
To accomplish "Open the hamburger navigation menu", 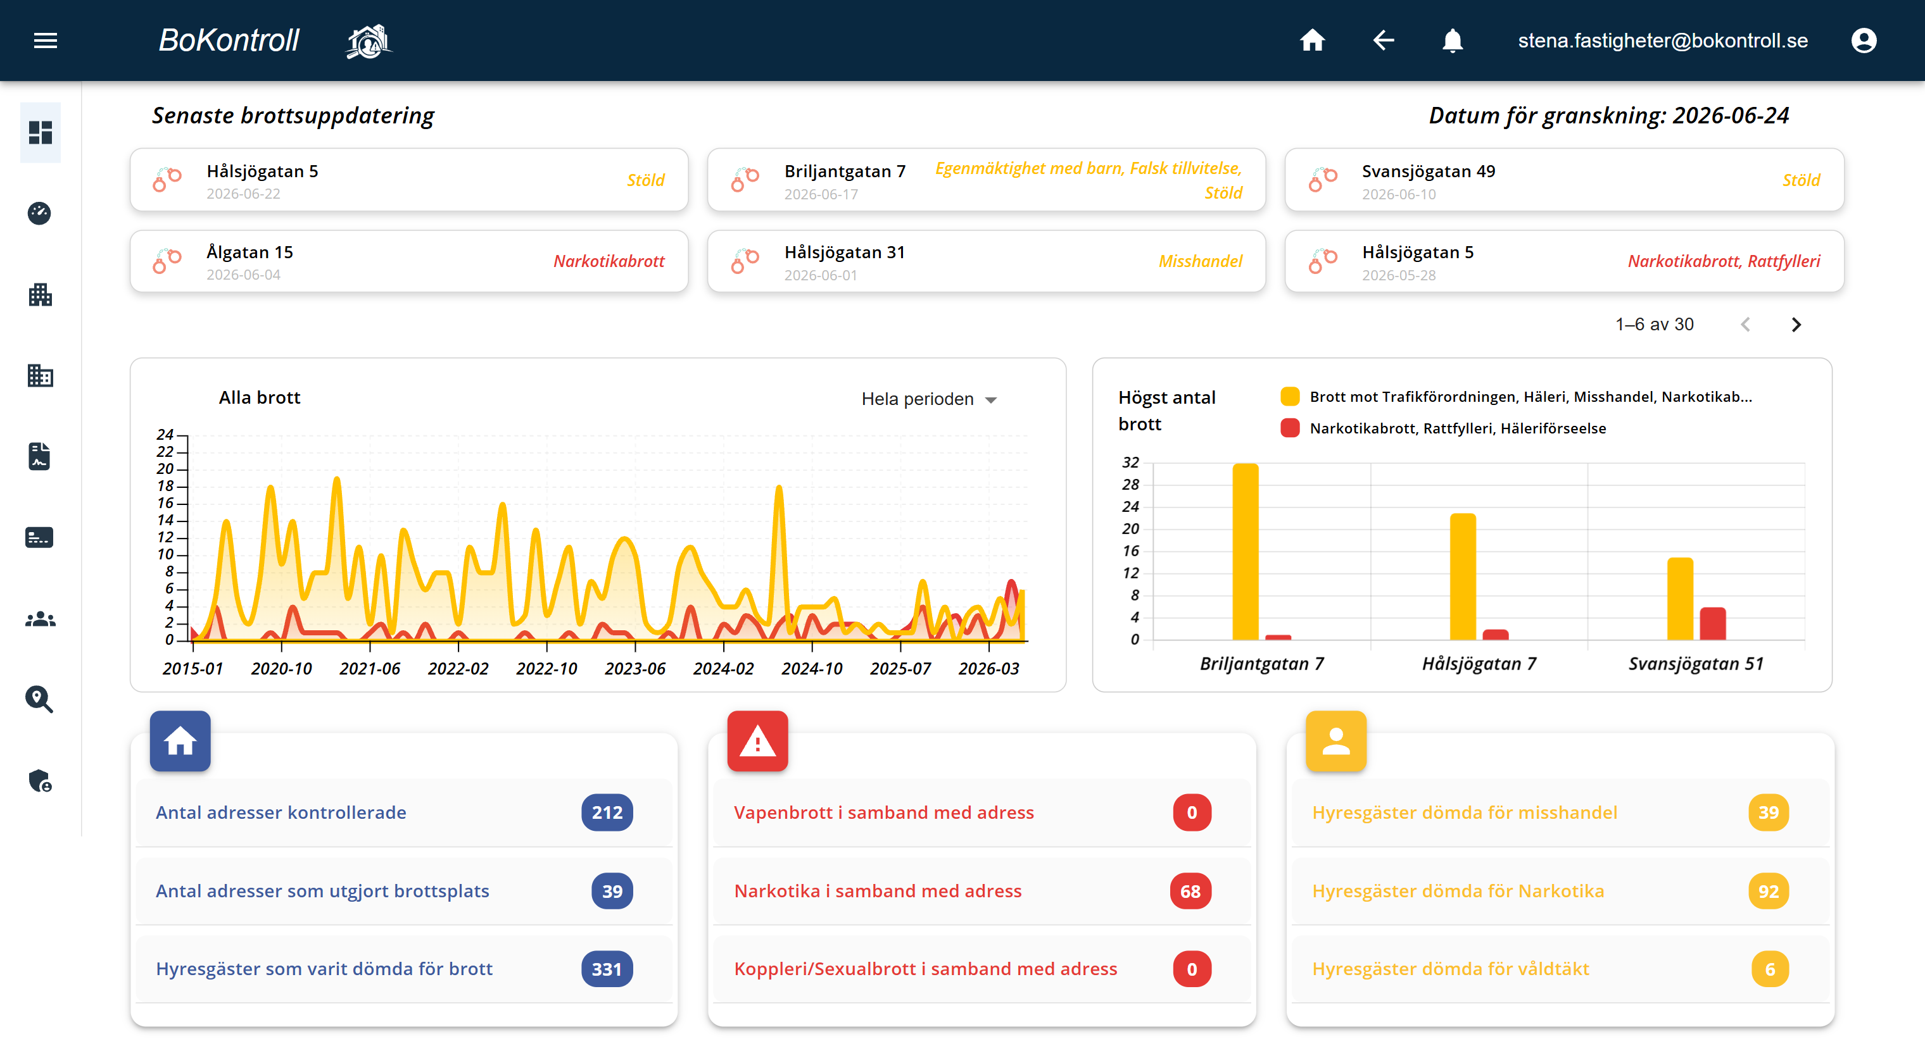I will [46, 40].
